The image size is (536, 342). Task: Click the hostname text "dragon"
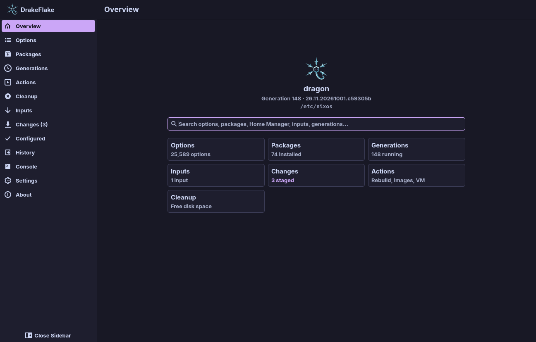[316, 89]
